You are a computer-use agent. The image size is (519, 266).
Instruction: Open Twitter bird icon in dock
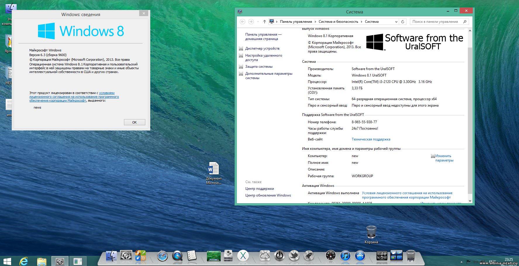coord(294,256)
